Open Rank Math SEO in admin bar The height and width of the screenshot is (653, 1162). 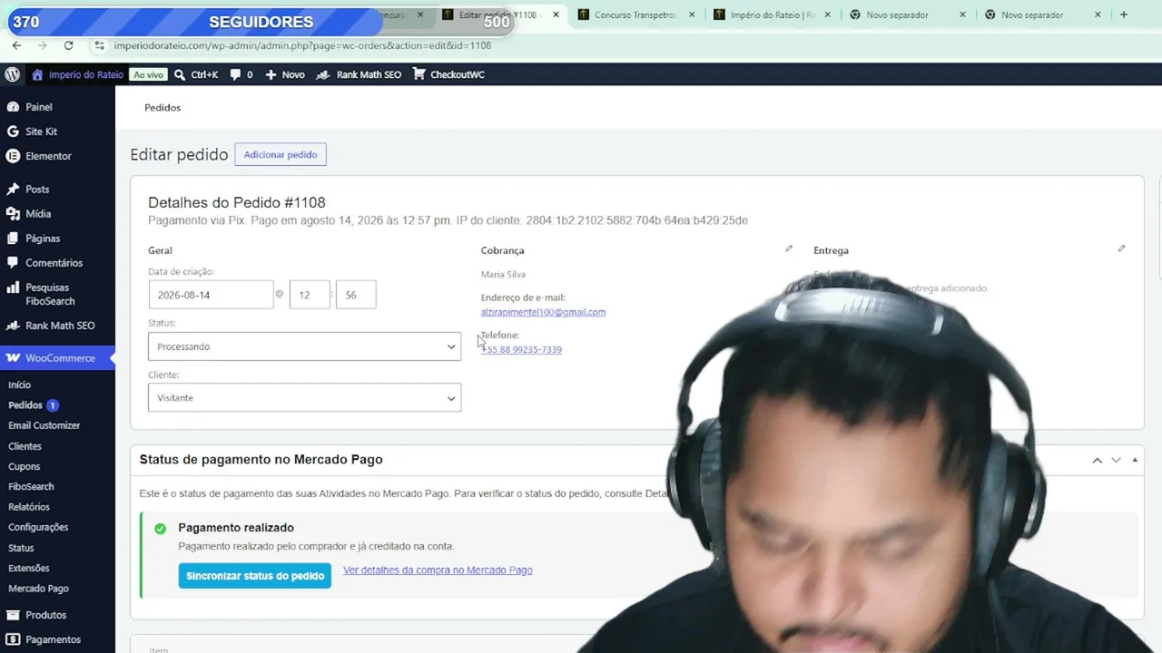pos(359,74)
